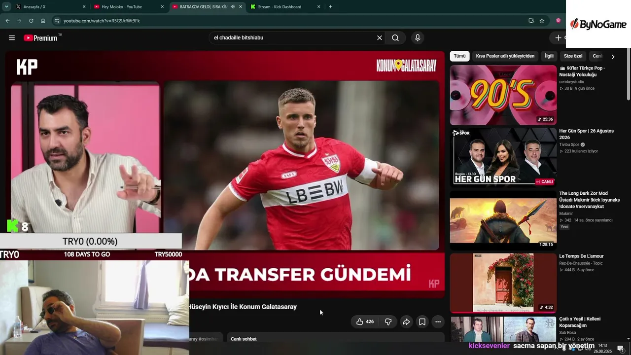Open a new browser tab
The width and height of the screenshot is (631, 355).
[x=330, y=7]
